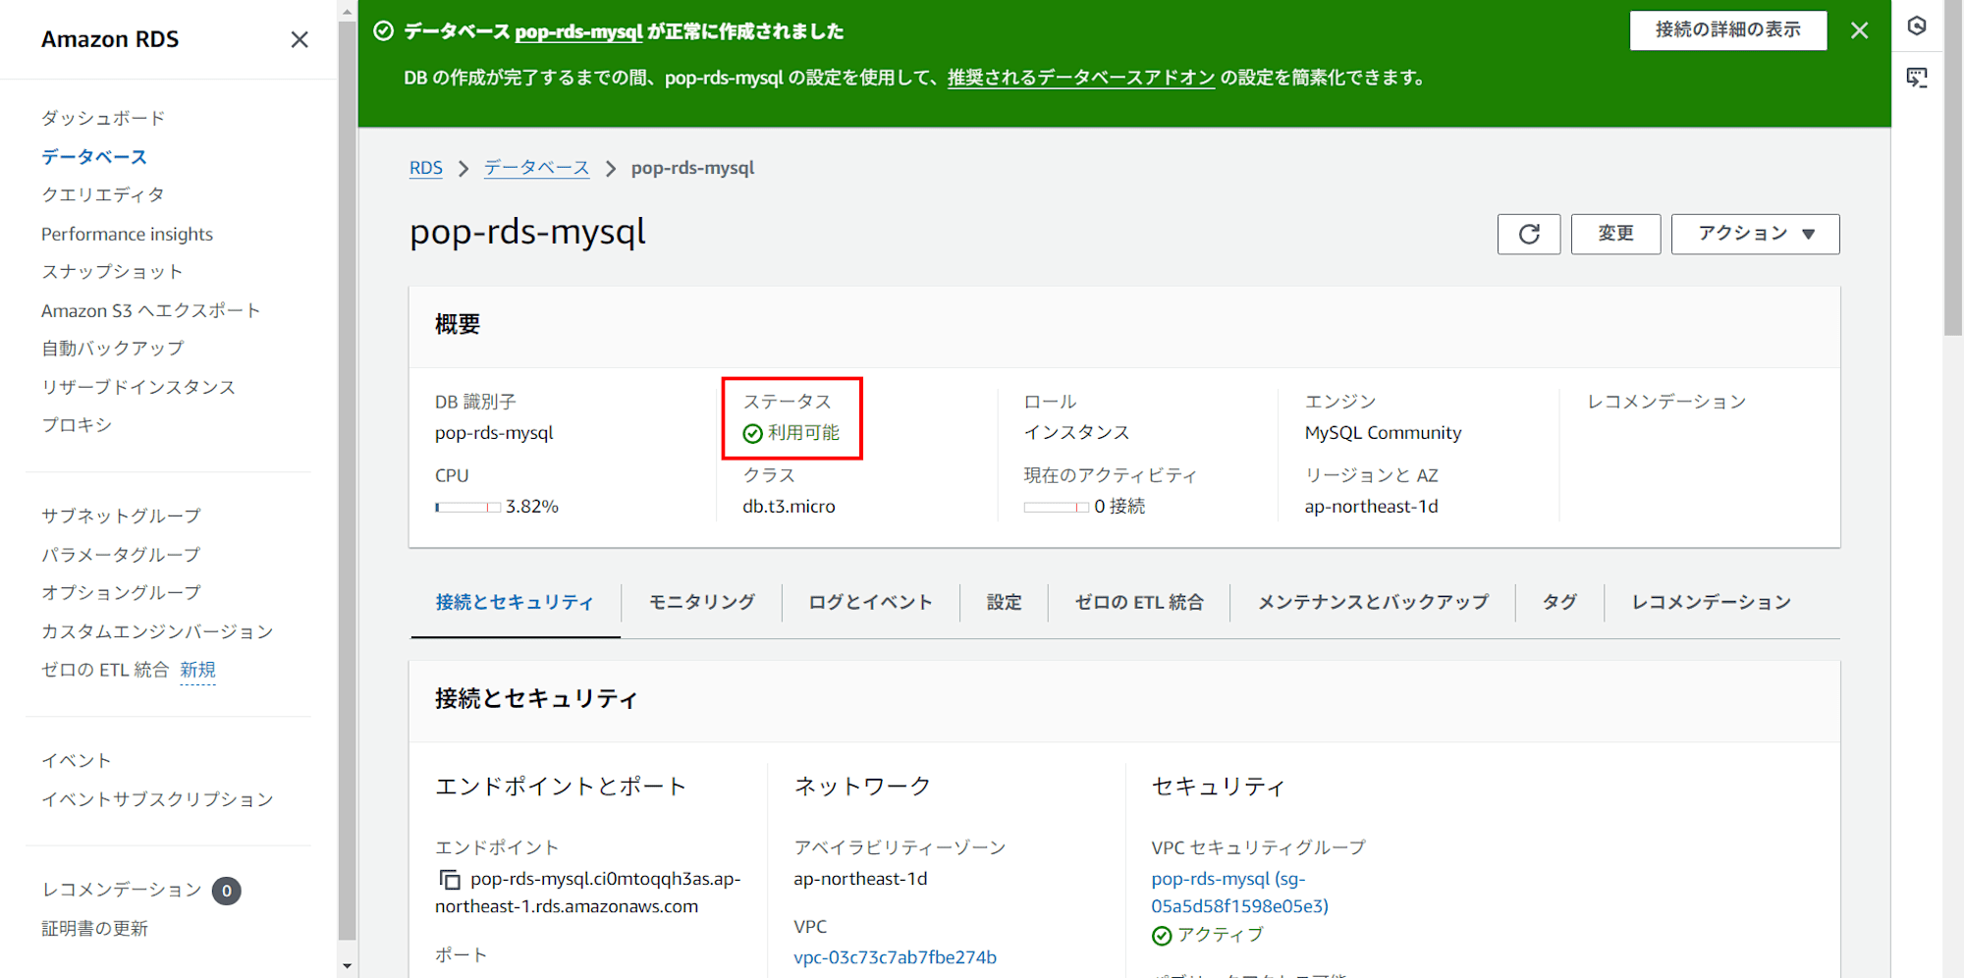Image resolution: width=1964 pixels, height=978 pixels.
Task: Click the MySQL Community engine value
Action: click(1383, 433)
